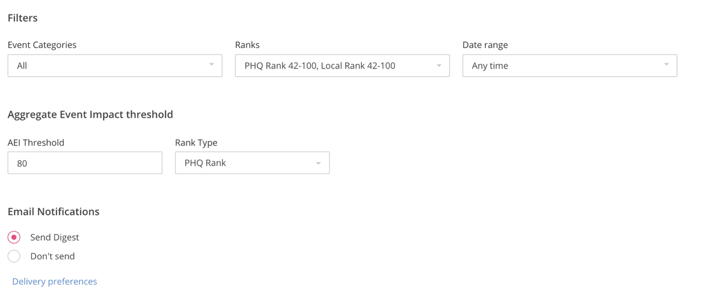Click the Filters section heading
This screenshot has height=296, width=707.
click(23, 18)
